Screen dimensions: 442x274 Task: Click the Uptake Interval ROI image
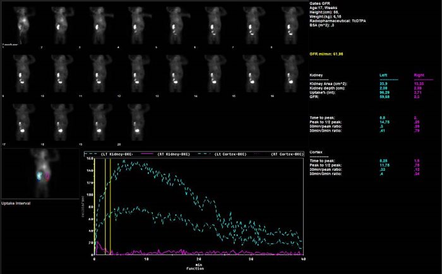[40, 174]
